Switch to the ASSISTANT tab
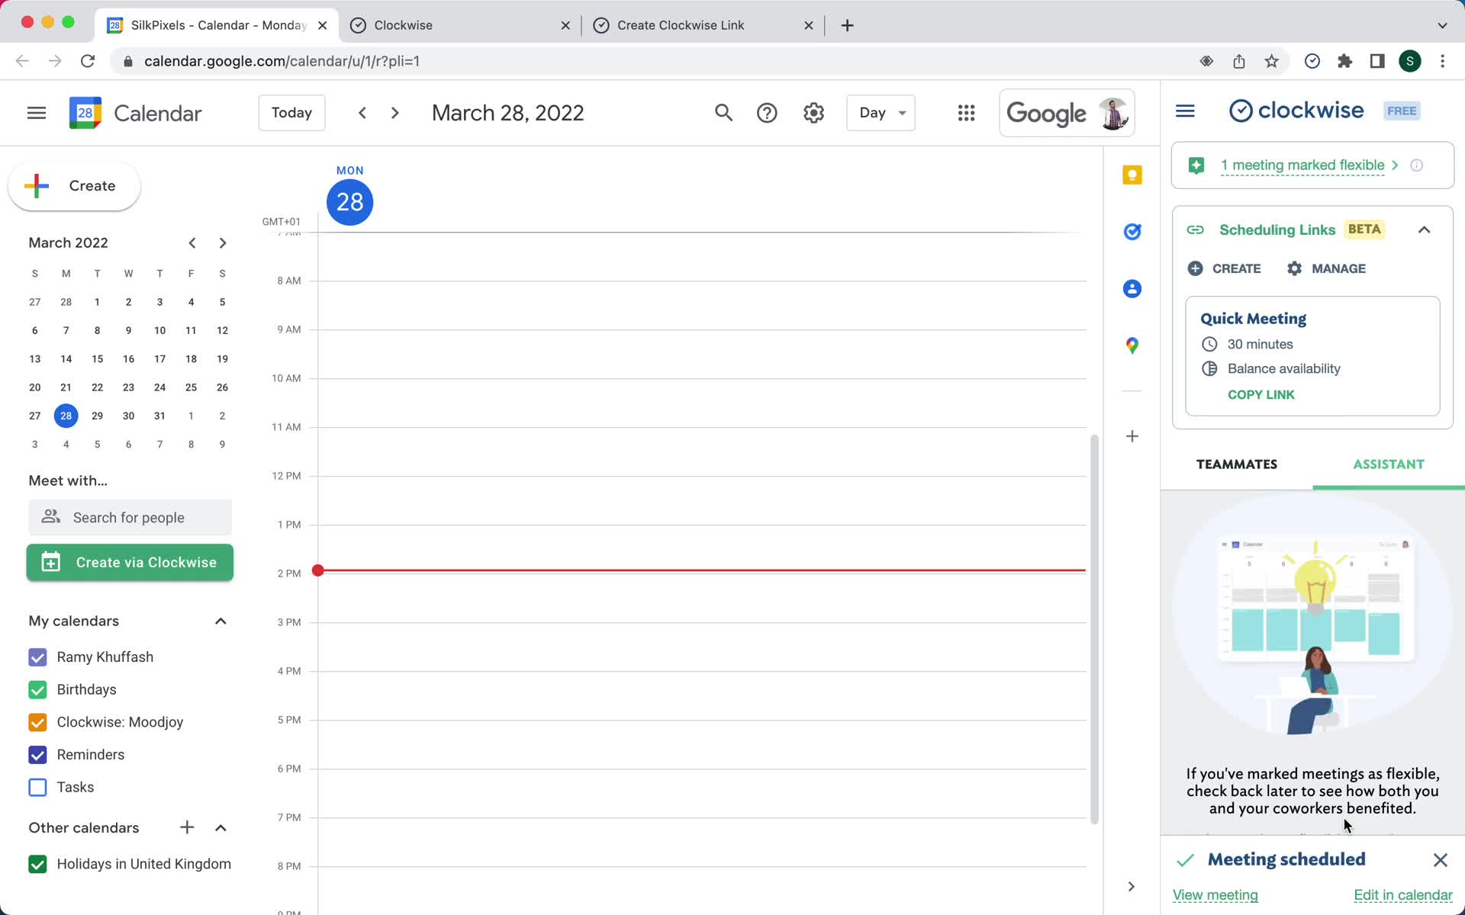Image resolution: width=1465 pixels, height=915 pixels. [1389, 465]
